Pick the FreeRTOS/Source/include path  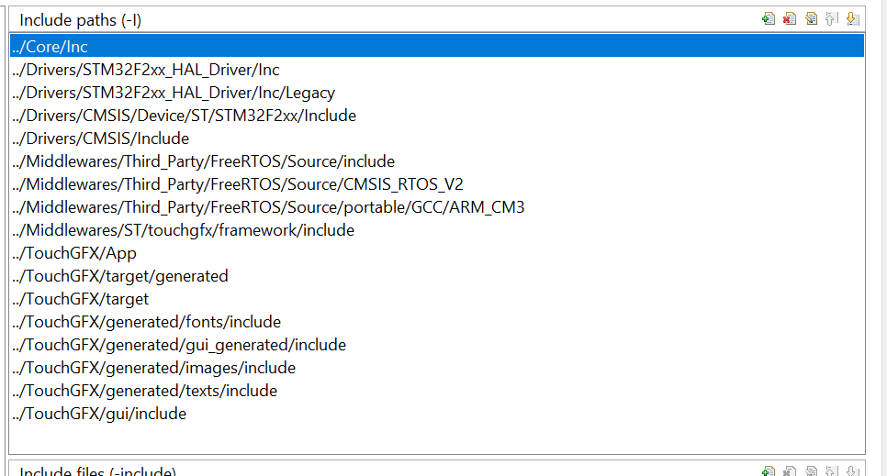437,161
